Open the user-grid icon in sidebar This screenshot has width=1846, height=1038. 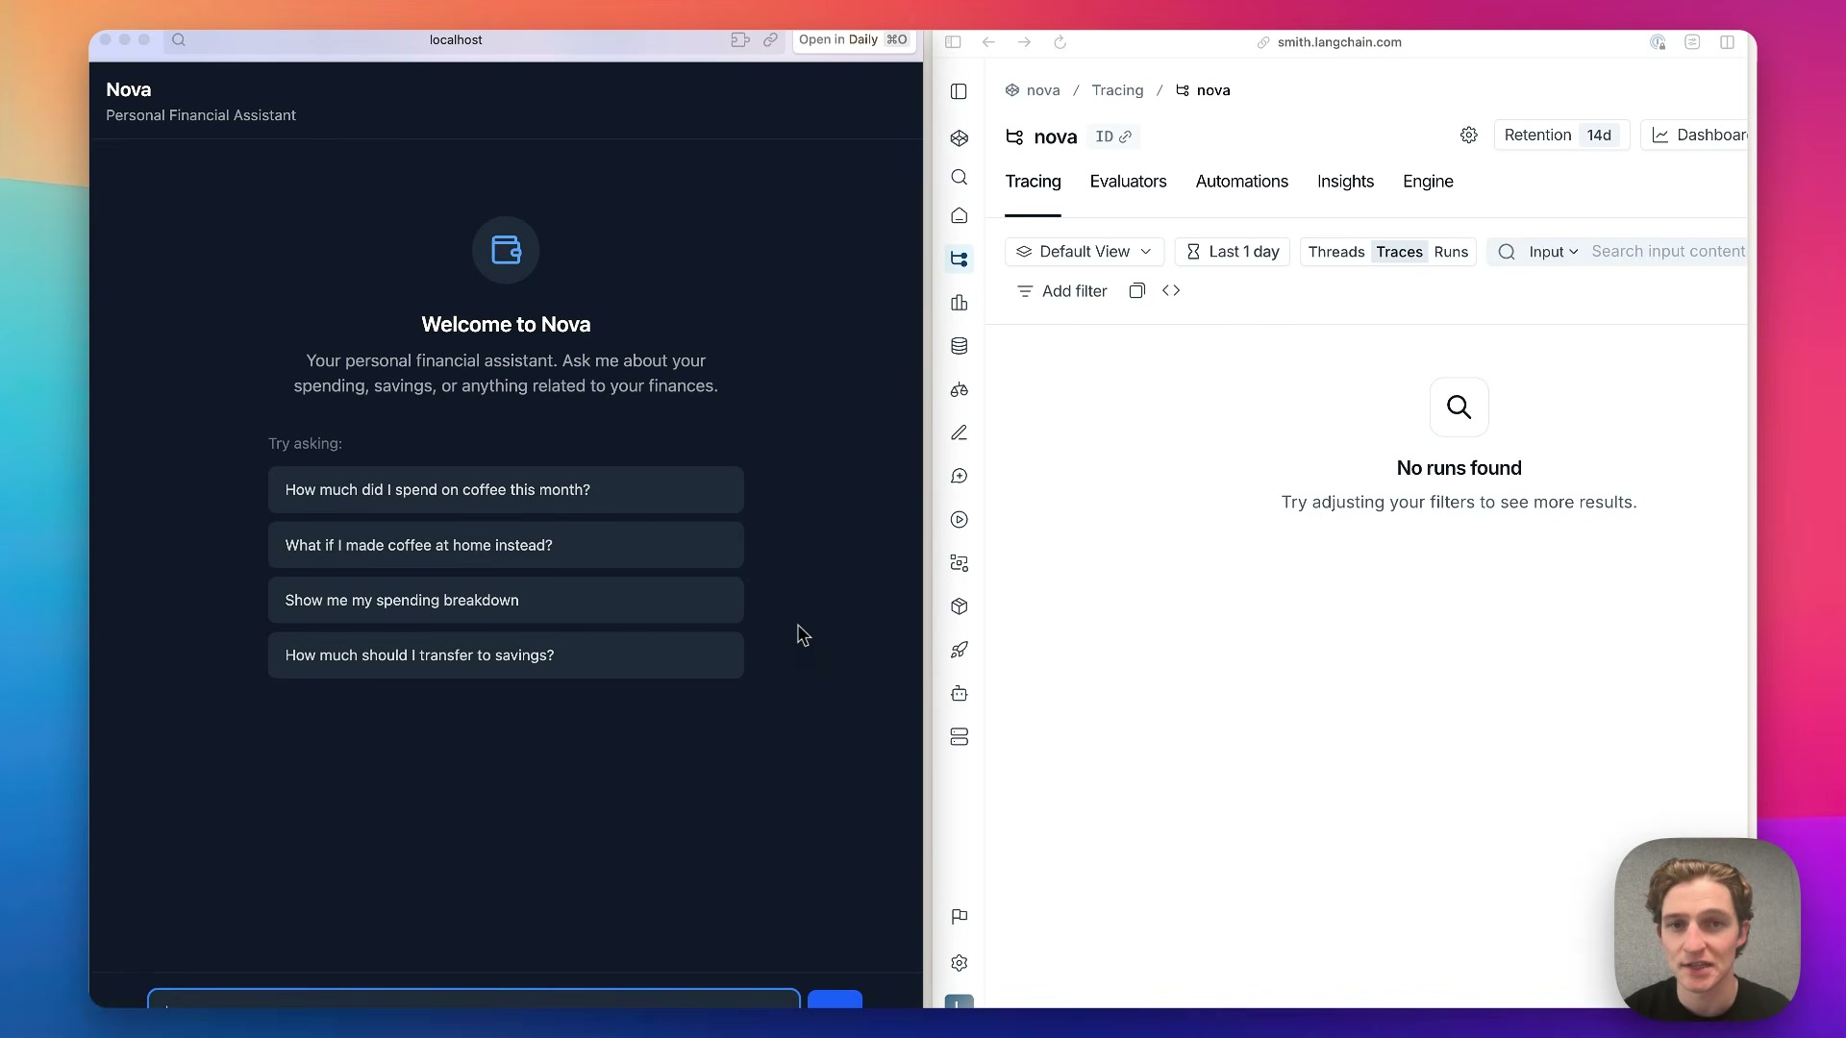pos(959,563)
